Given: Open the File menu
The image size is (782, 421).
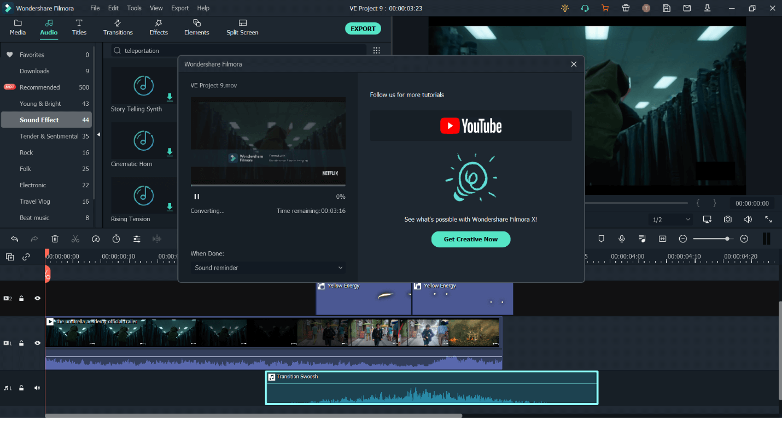Looking at the screenshot, I should [95, 8].
